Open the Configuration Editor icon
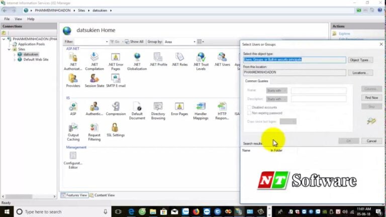 (73, 157)
